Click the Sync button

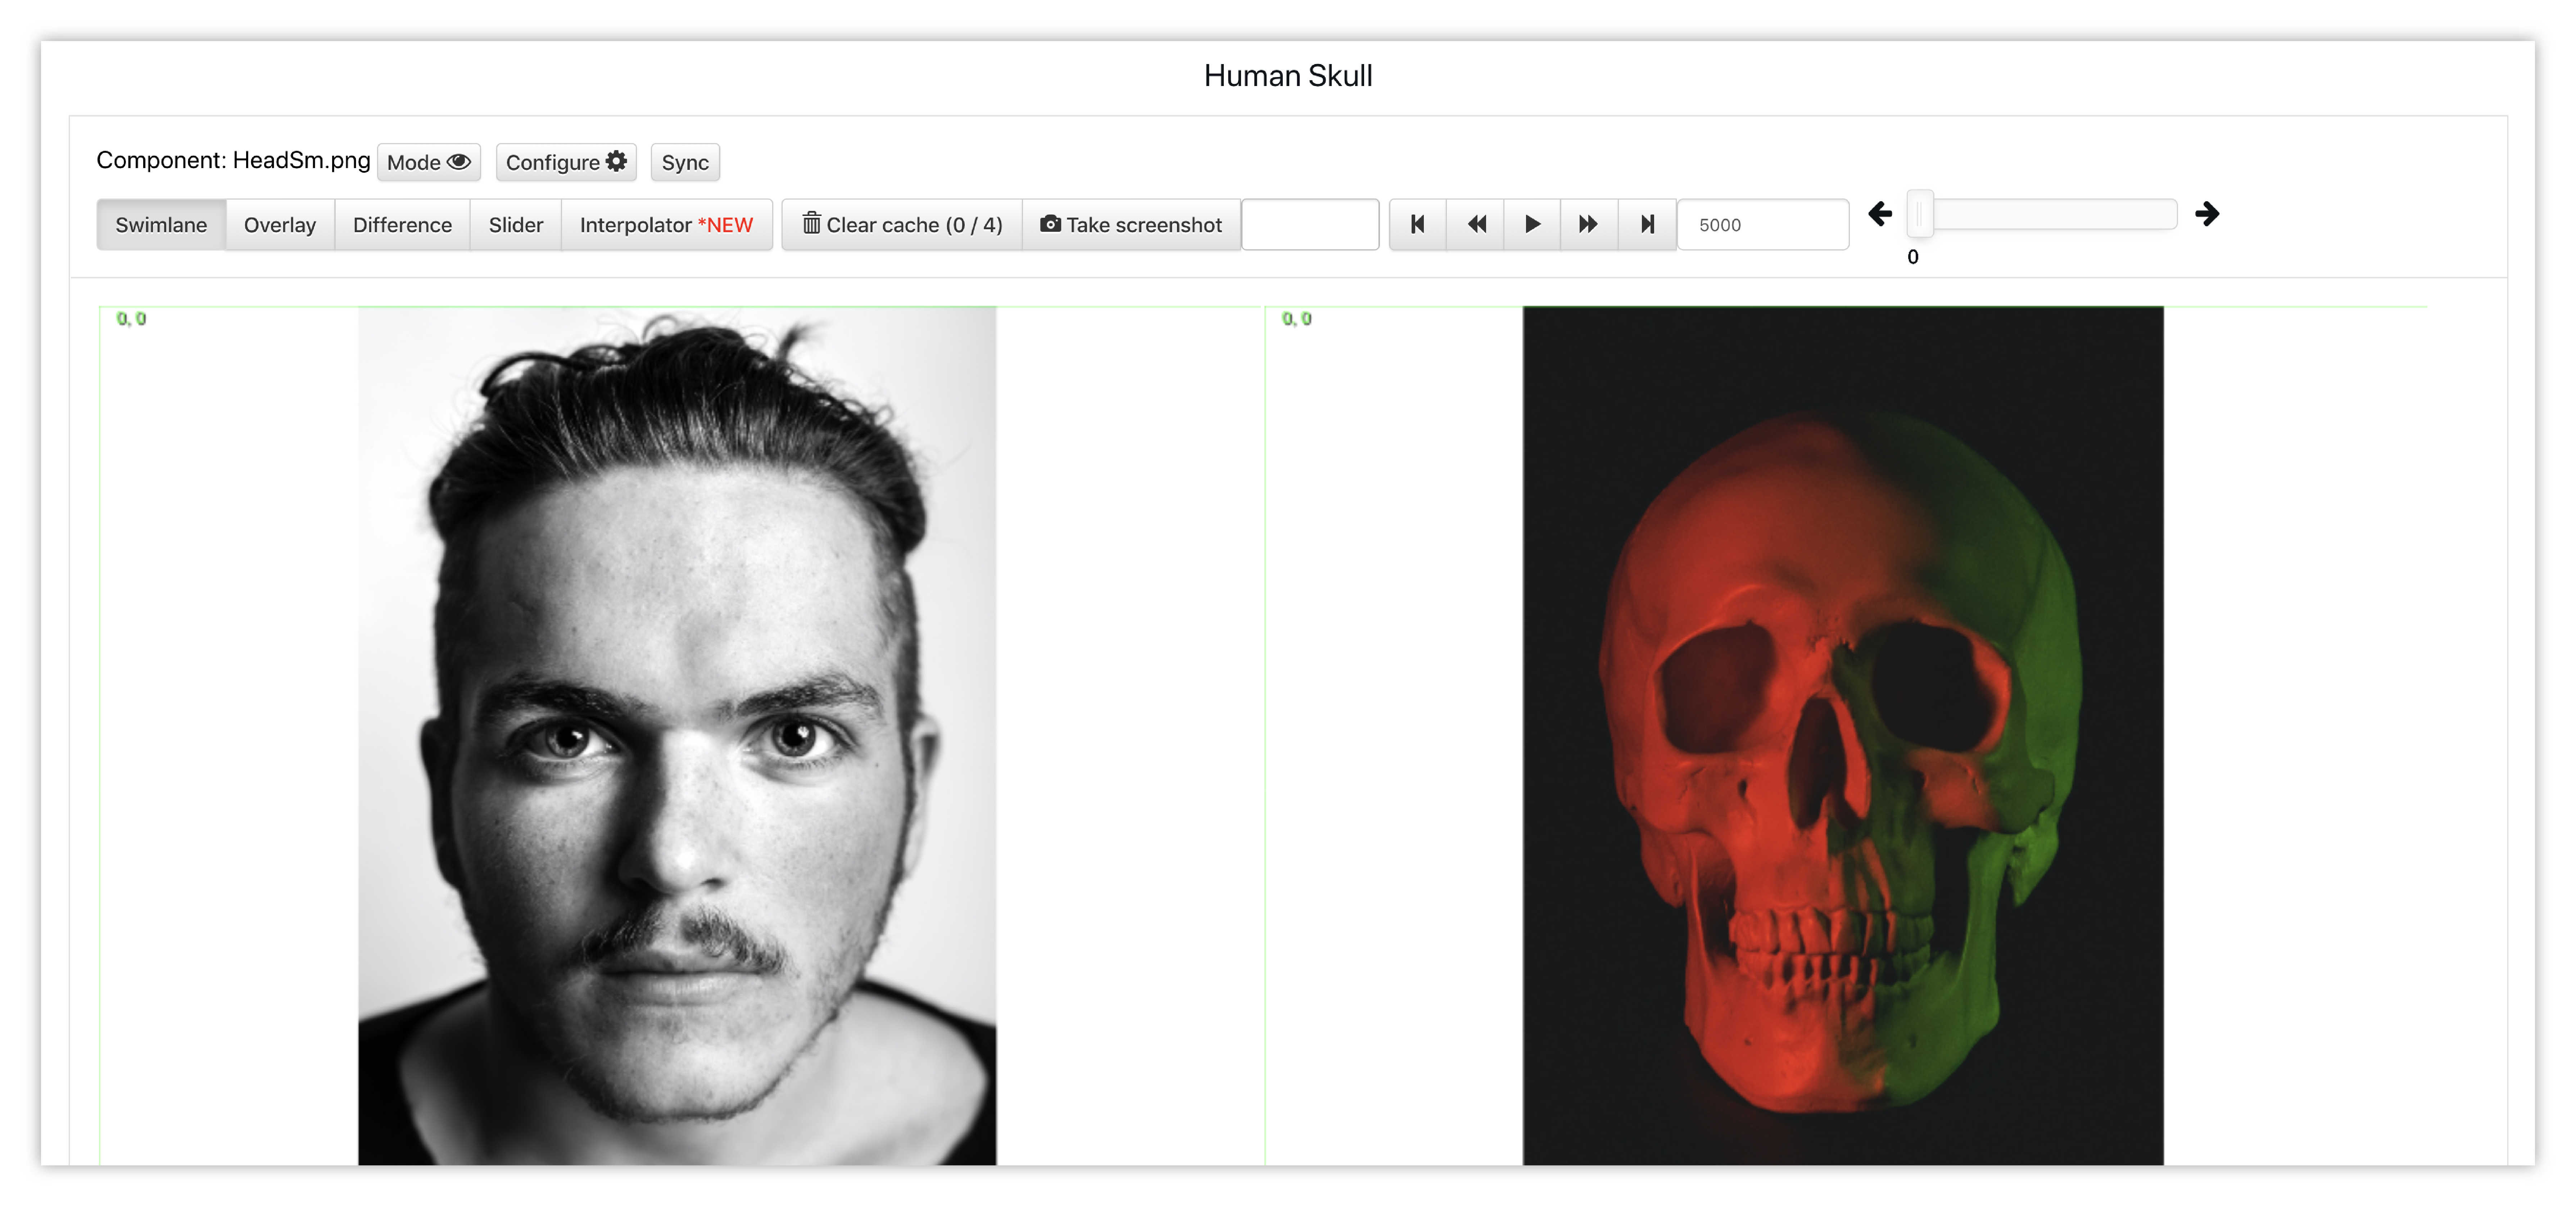tap(685, 162)
